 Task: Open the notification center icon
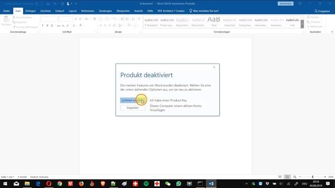point(328,183)
